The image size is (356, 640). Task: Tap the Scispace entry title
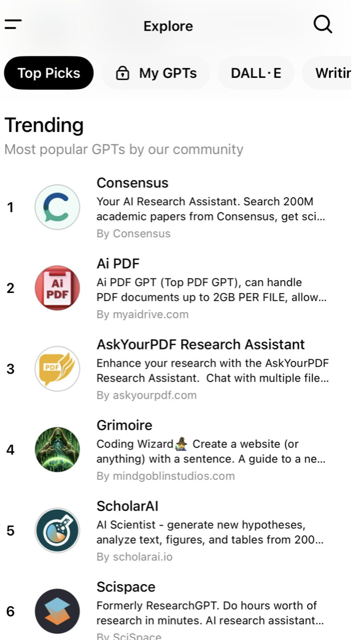pos(126,587)
